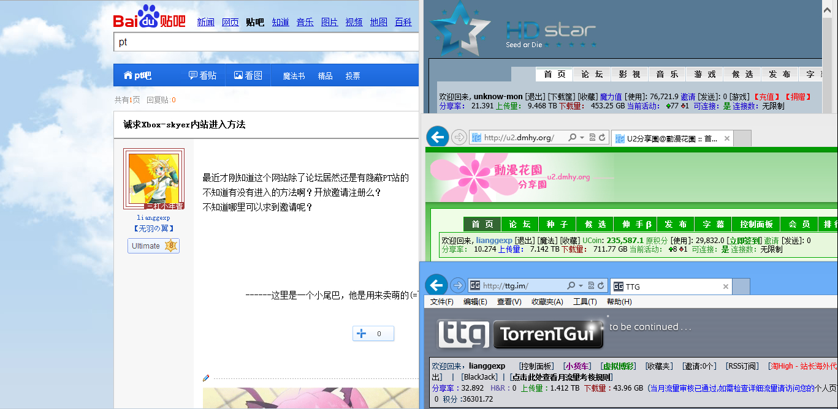Click the Ultimate level 8 badge
This screenshot has width=838, height=409.
pyautogui.click(x=153, y=246)
